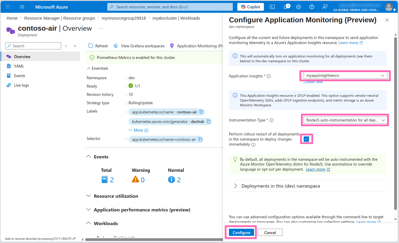This screenshot has height=243, width=399.
Task: Clear the sidebar search with the X icon
Action: [x=66, y=46]
